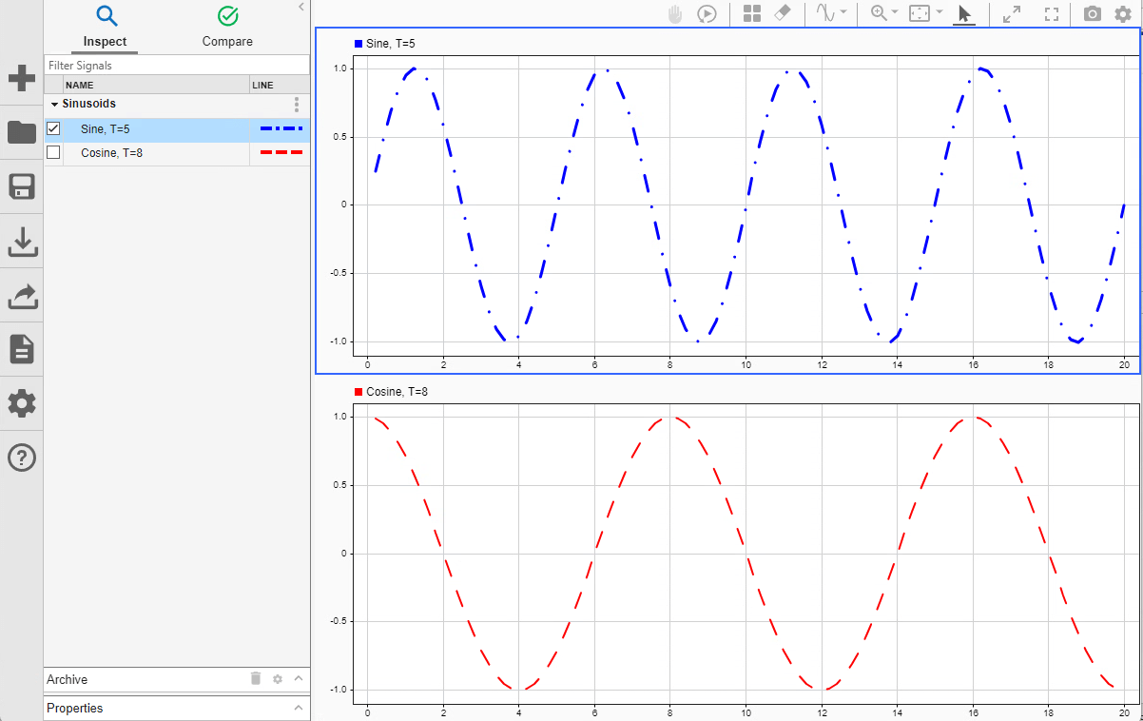Screen dimensions: 1143x721
Task: Select the upper Sine subplot area
Action: 745,205
